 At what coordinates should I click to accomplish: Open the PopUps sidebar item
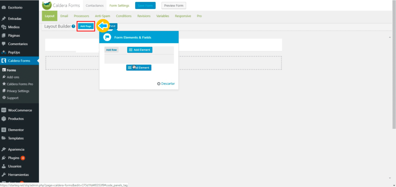14,52
